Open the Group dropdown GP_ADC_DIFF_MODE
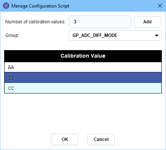The width and height of the screenshot is (166, 150). [x=115, y=35]
